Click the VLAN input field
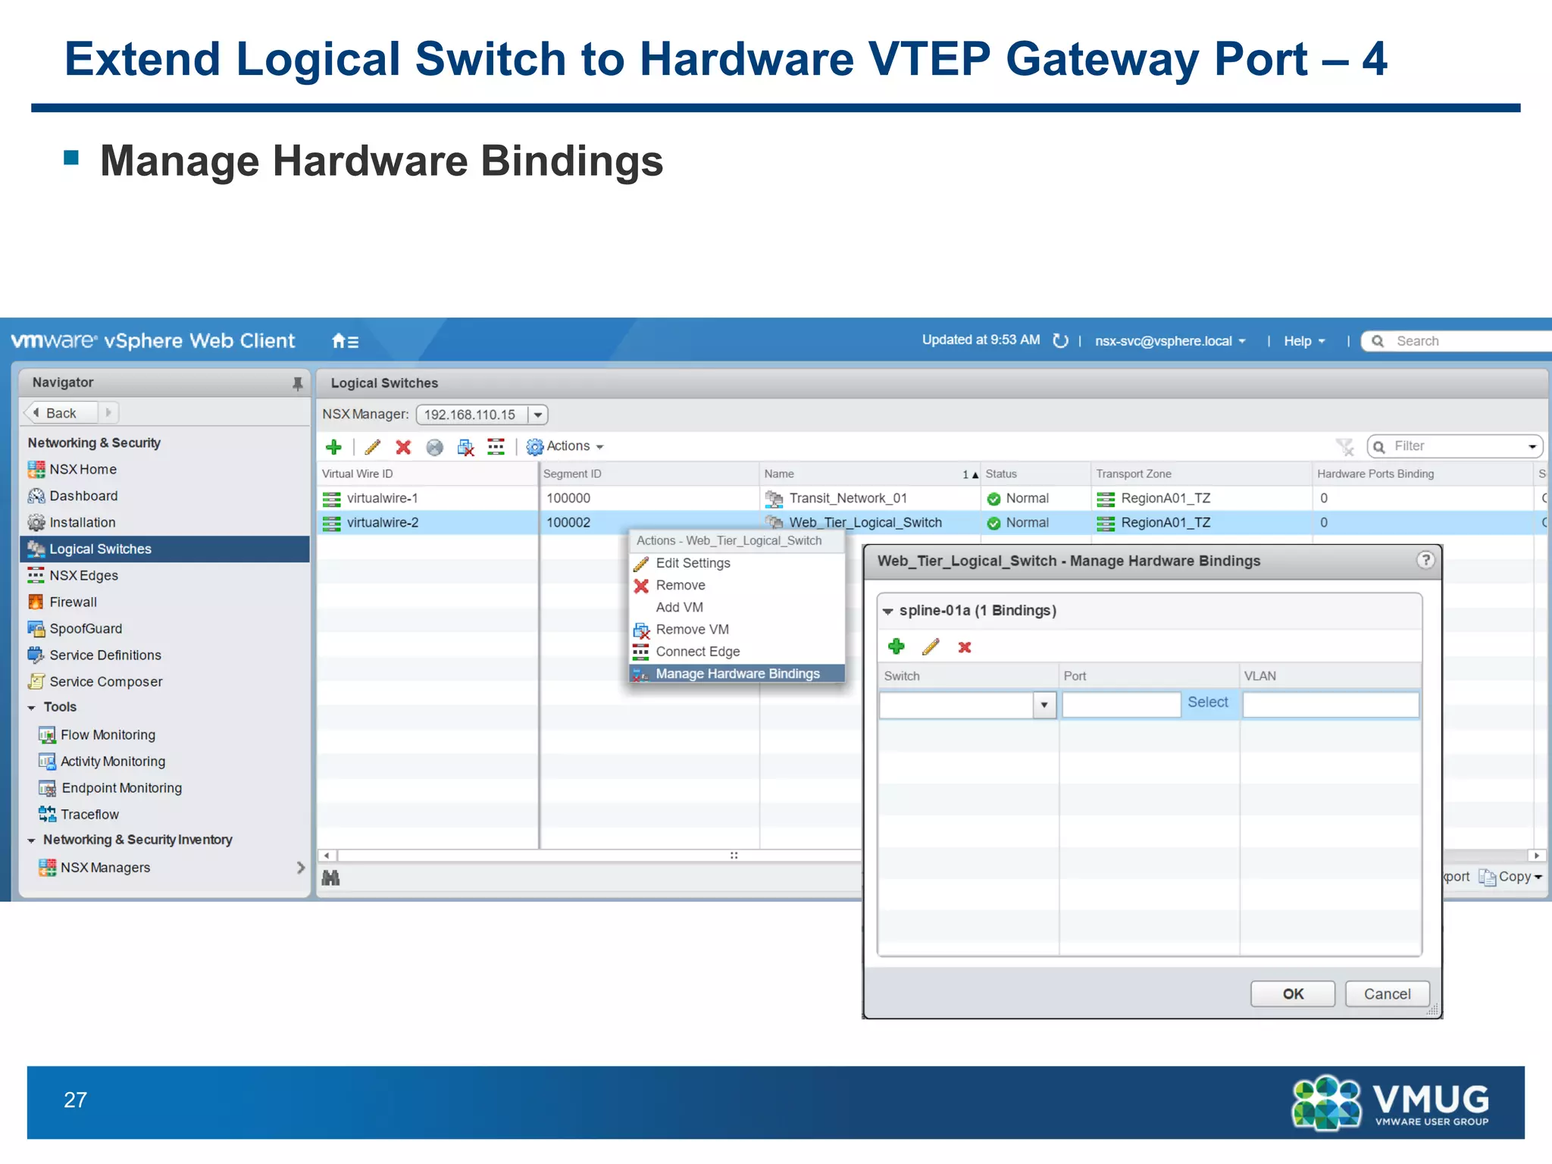 pos(1331,705)
